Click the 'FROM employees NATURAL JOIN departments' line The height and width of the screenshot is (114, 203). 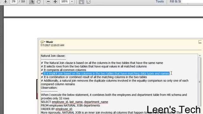point(70,105)
